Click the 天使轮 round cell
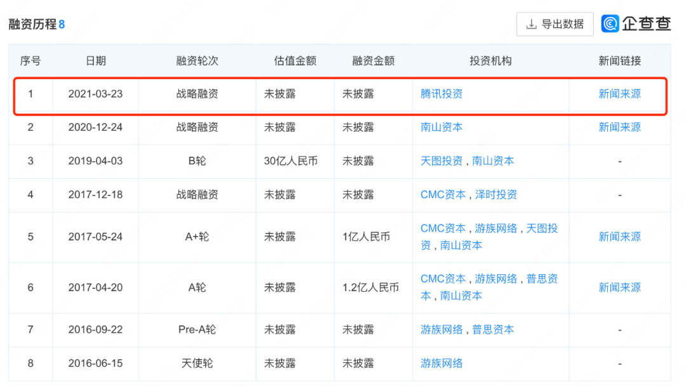686x387 pixels. (x=198, y=363)
